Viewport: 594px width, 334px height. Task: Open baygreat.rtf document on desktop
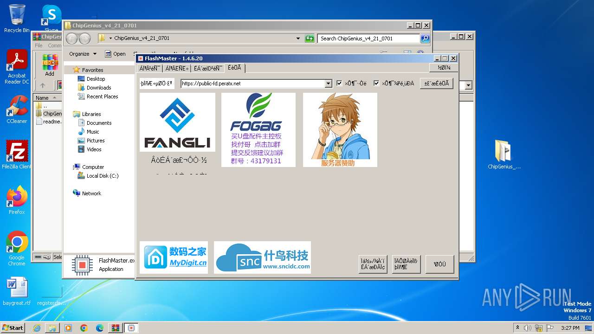[x=17, y=292]
